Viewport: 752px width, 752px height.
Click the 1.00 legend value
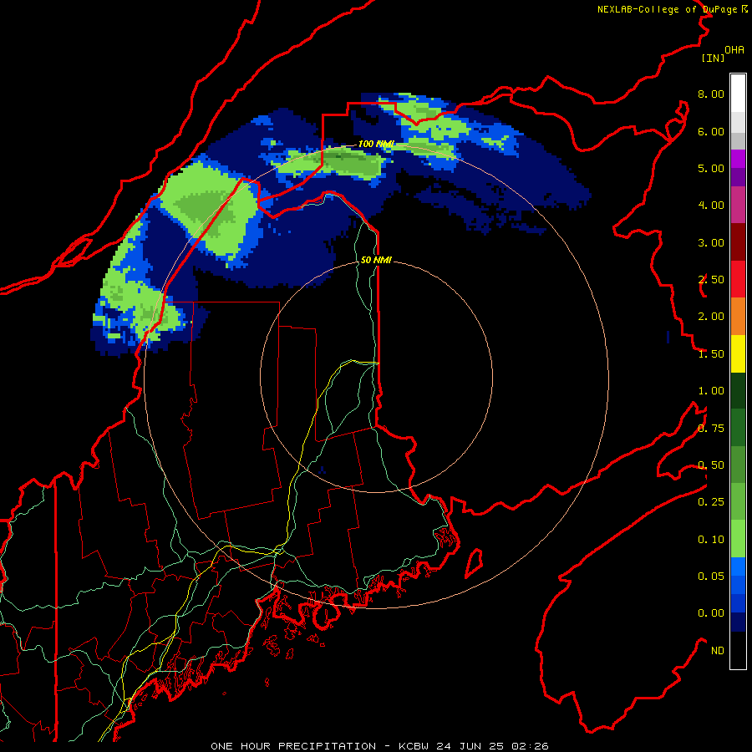click(711, 391)
